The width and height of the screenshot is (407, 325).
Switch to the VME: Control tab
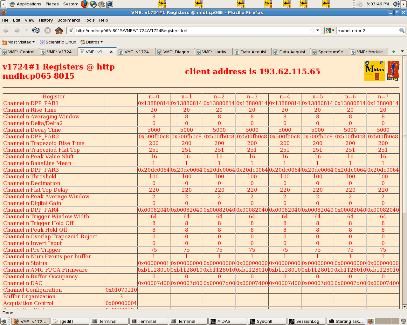click(20, 52)
